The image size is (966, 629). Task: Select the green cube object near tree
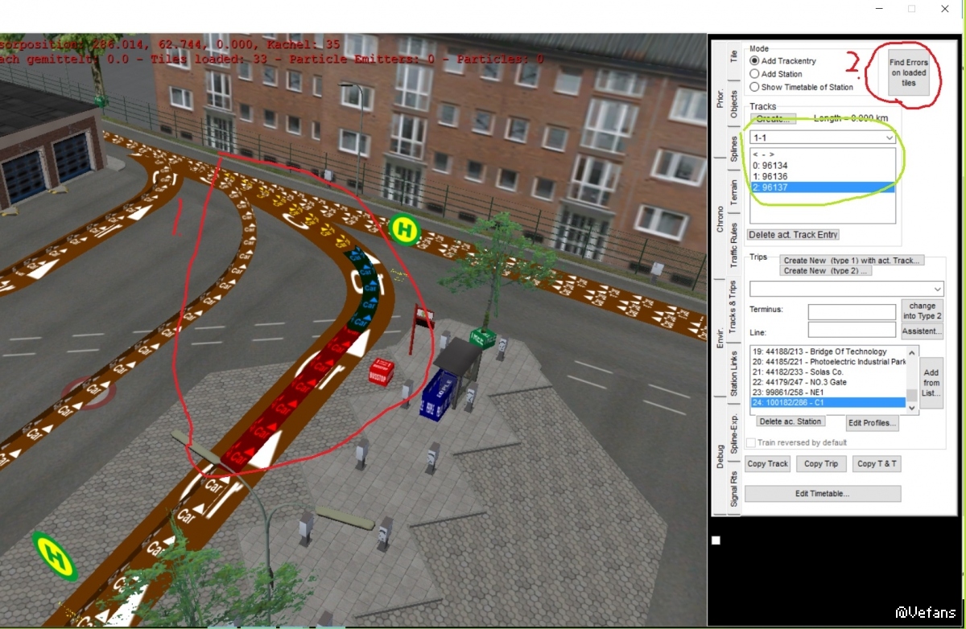point(482,338)
